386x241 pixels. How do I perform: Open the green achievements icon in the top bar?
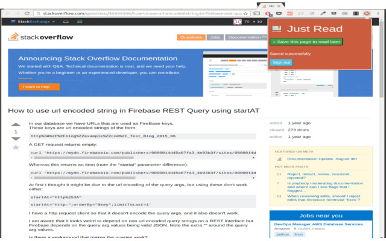[80, 22]
